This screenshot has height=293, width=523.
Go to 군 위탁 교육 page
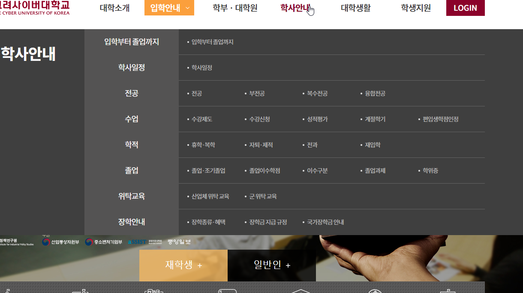coord(263,196)
